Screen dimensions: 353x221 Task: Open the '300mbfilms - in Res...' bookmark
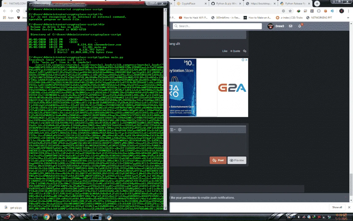[226, 17]
